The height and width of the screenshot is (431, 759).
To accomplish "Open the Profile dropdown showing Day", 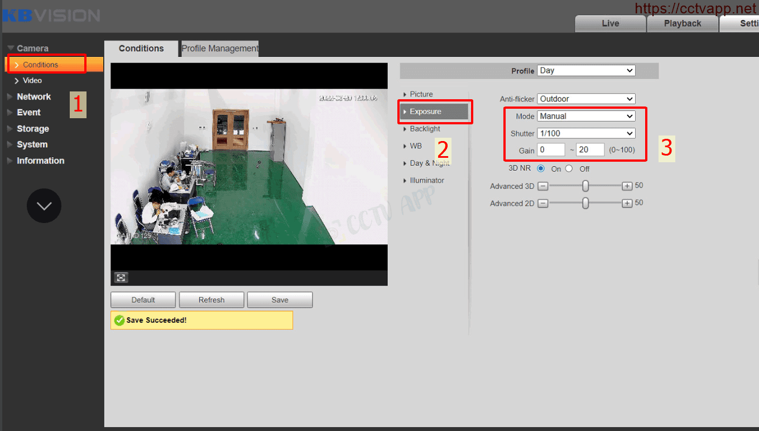I will point(586,71).
